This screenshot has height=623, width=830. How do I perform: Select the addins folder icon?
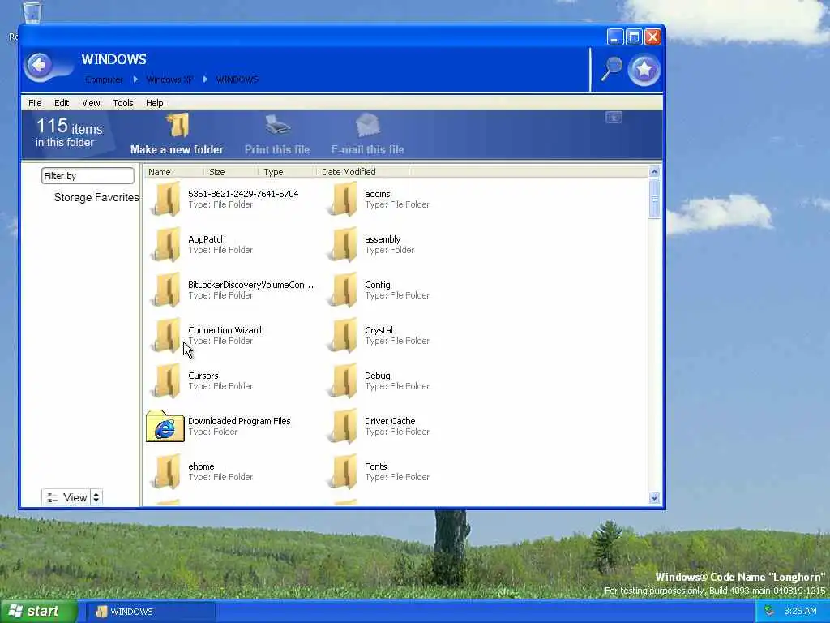pyautogui.click(x=343, y=200)
